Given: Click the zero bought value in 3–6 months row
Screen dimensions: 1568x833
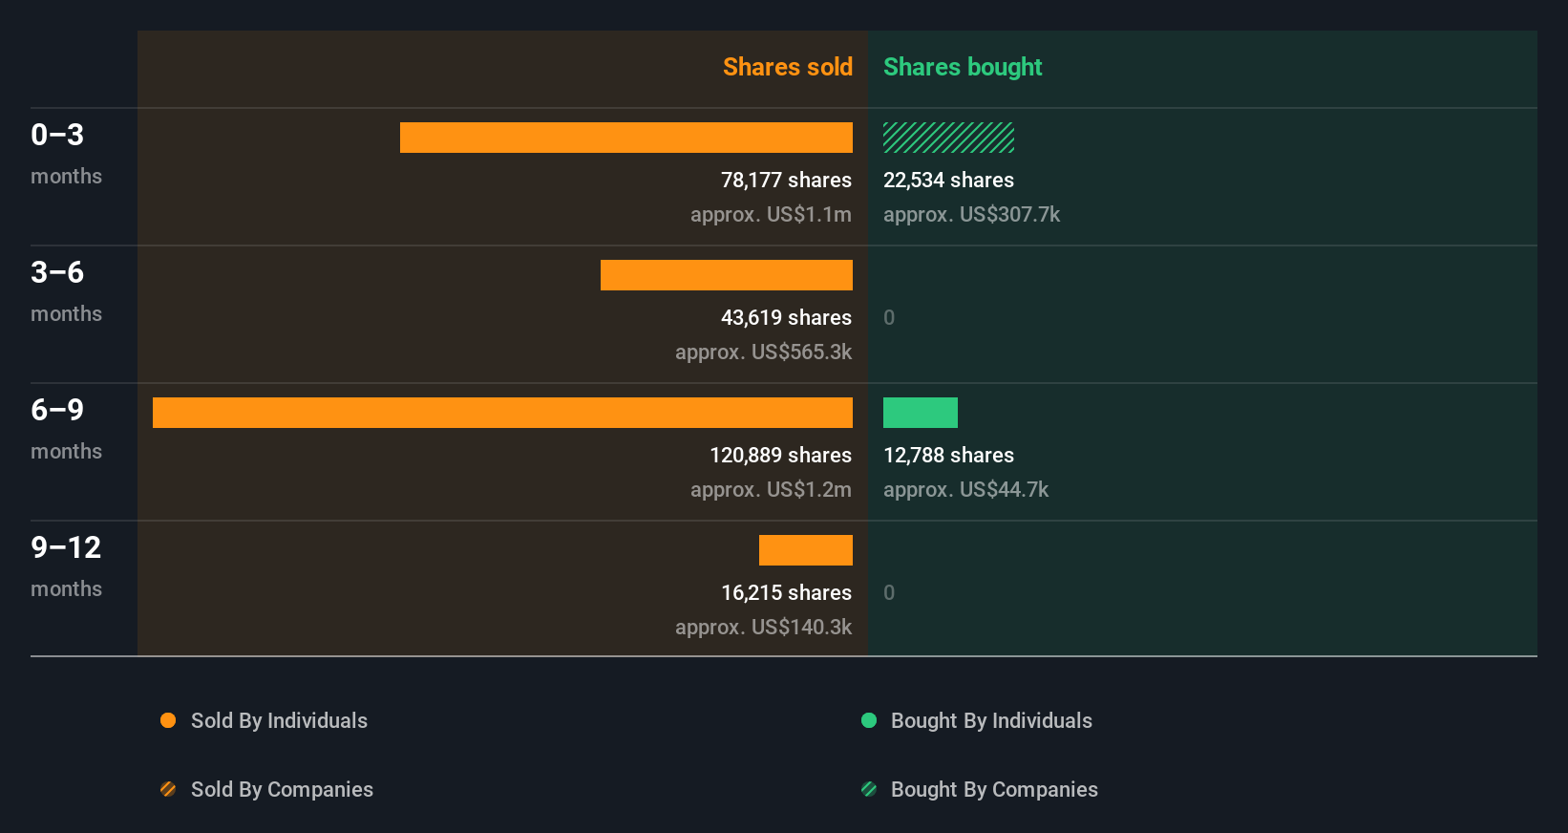Looking at the screenshot, I should 889,317.
